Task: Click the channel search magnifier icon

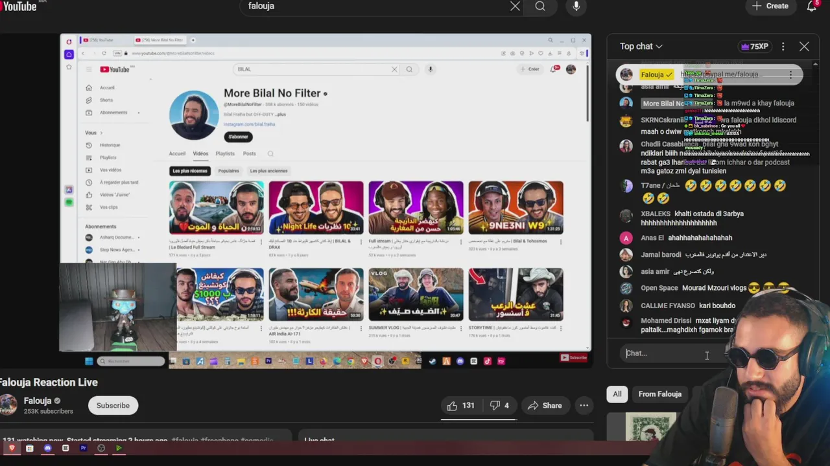Action: tap(270, 154)
